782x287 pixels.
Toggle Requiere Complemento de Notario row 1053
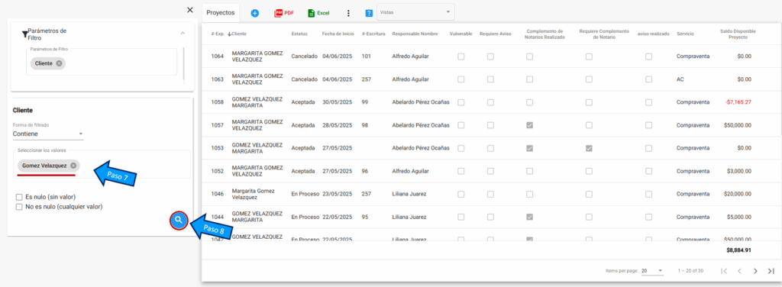pyautogui.click(x=589, y=148)
